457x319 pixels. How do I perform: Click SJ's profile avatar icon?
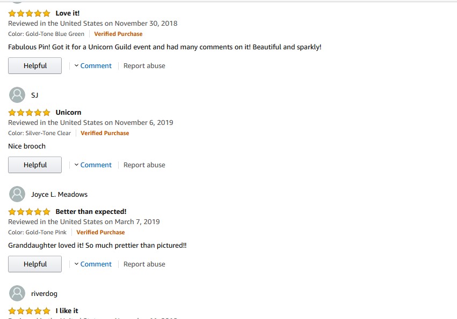click(x=18, y=95)
